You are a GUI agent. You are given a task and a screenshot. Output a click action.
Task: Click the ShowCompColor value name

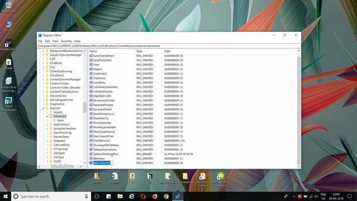pyautogui.click(x=103, y=114)
